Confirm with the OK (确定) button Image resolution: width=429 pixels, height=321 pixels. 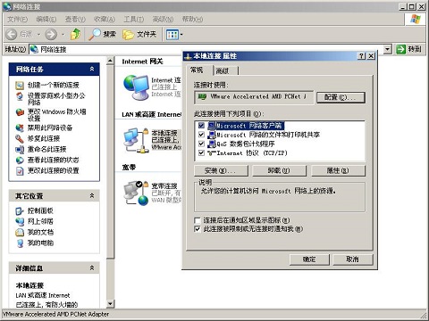[309, 259]
